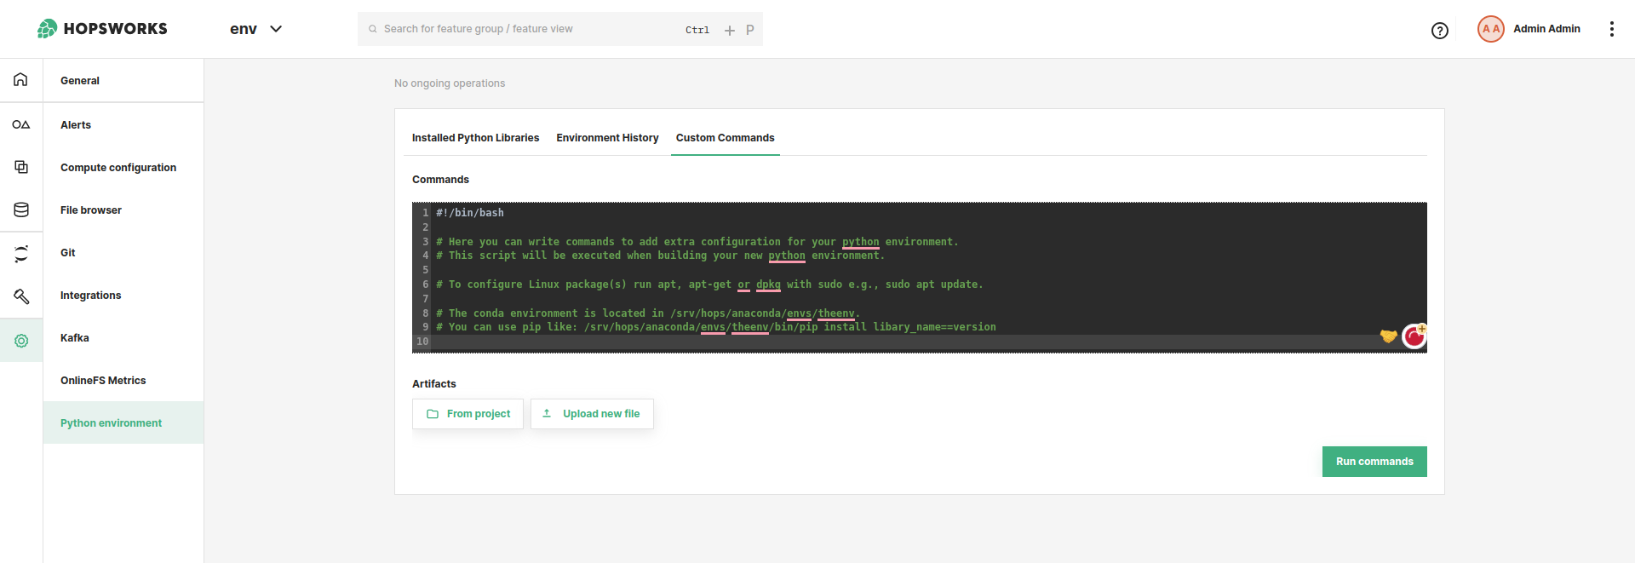Click the help question mark icon
Image resolution: width=1635 pixels, height=563 pixels.
point(1440,31)
